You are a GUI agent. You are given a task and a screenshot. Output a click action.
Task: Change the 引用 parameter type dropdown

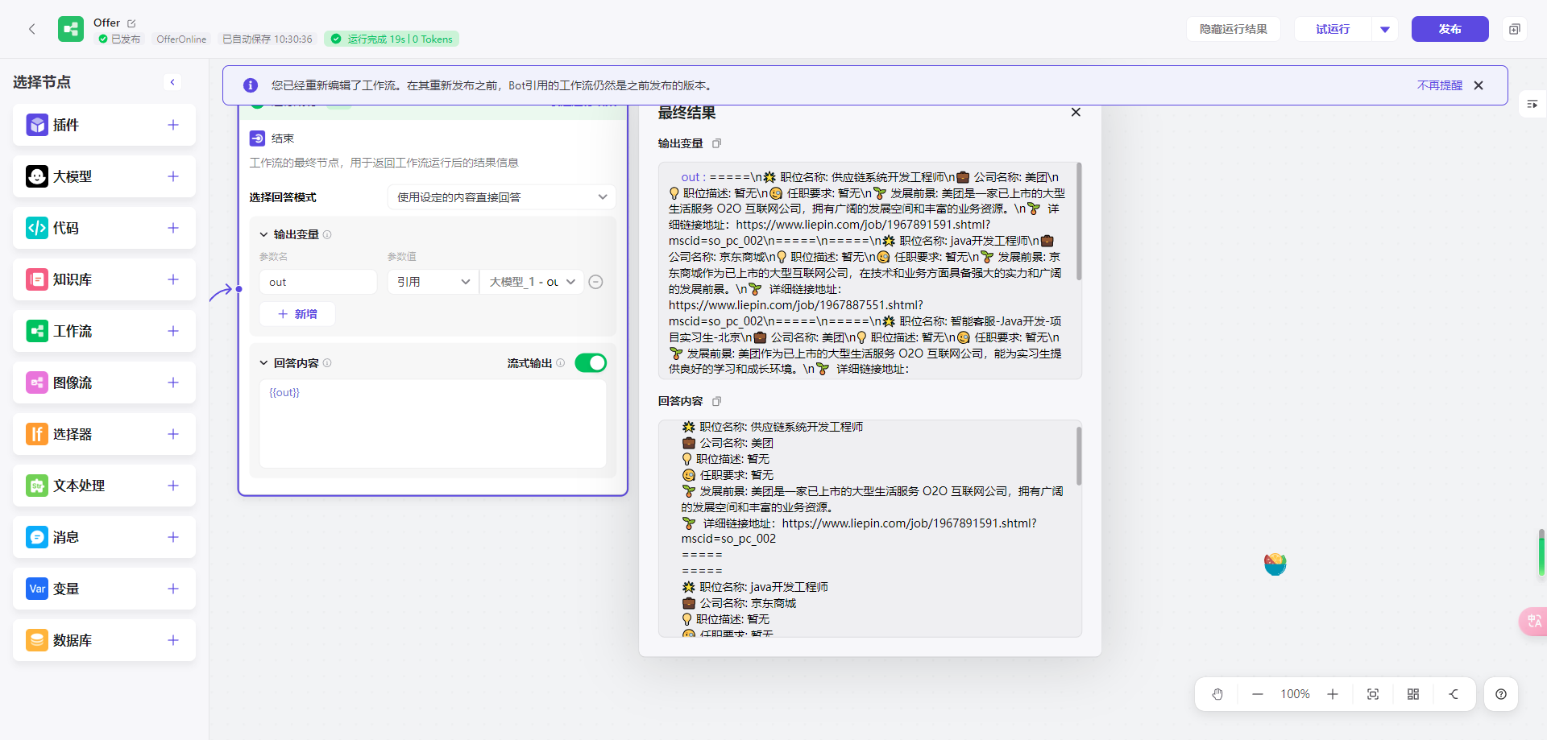433,282
